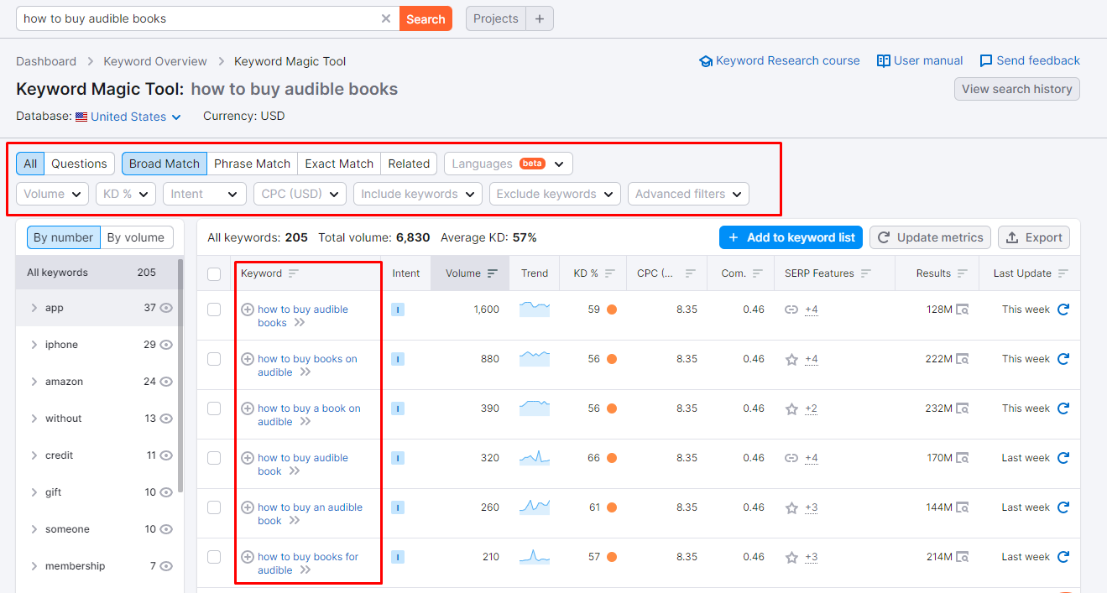Switch to Related tab
The height and width of the screenshot is (593, 1107).
(409, 164)
